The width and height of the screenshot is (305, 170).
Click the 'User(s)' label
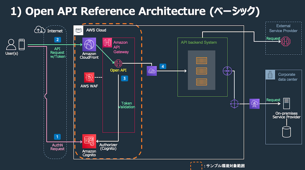[12, 53]
